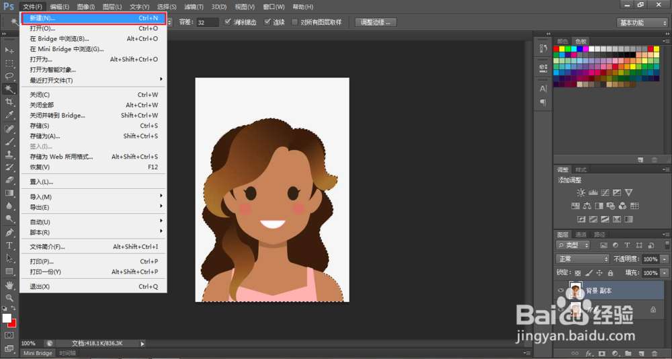
Task: Select the Move tool
Action: click(9, 50)
